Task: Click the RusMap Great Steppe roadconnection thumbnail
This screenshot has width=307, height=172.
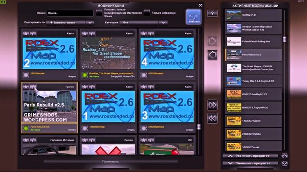Action: (108, 53)
